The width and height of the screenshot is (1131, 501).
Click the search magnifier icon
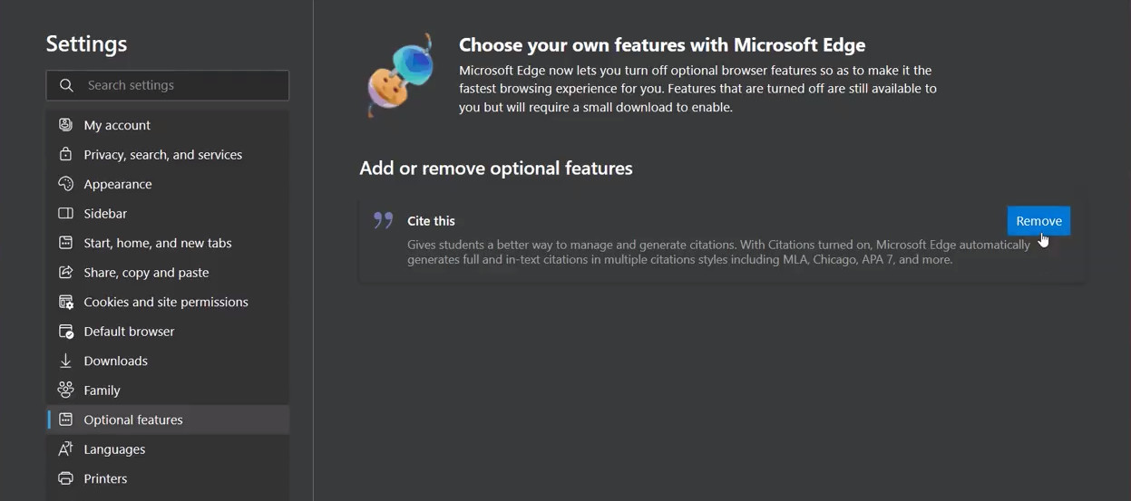pyautogui.click(x=66, y=85)
